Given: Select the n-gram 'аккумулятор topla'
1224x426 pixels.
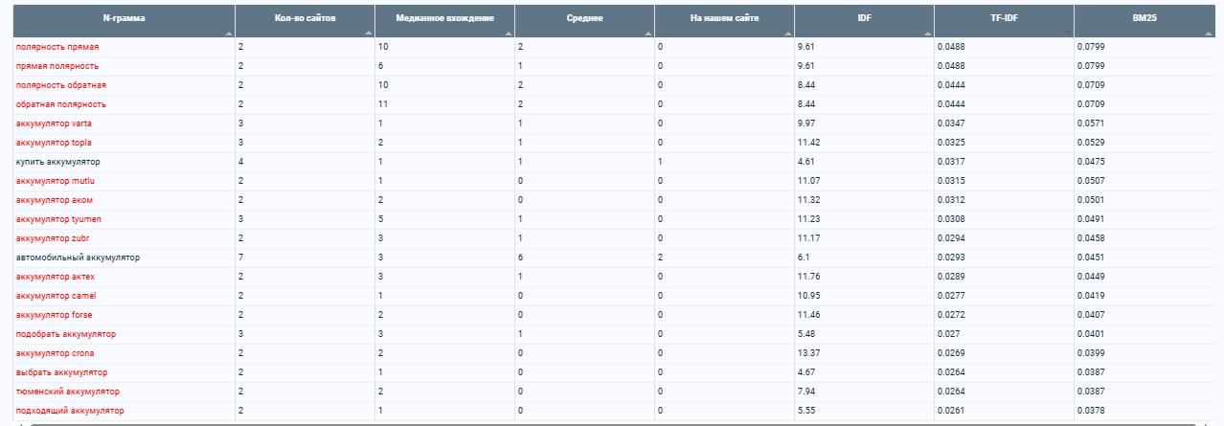Looking at the screenshot, I should [54, 143].
